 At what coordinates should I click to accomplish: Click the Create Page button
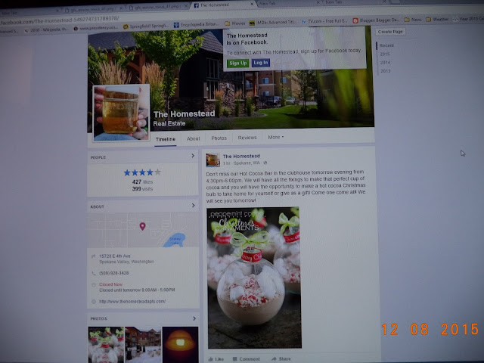point(390,32)
